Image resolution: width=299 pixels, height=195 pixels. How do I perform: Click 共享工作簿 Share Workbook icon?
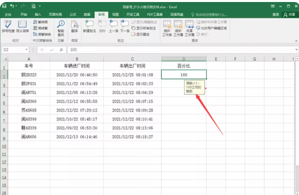coord(190,28)
